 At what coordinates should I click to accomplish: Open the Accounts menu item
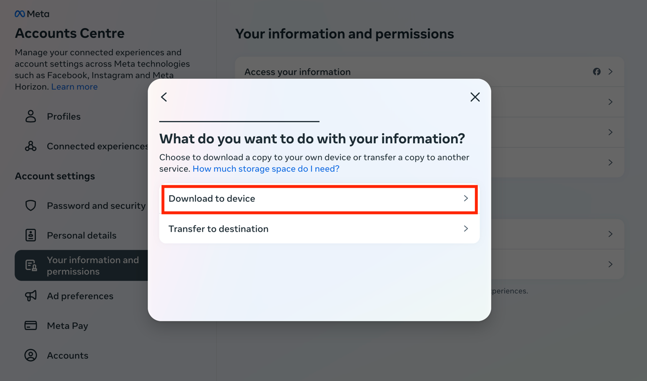[x=67, y=355]
